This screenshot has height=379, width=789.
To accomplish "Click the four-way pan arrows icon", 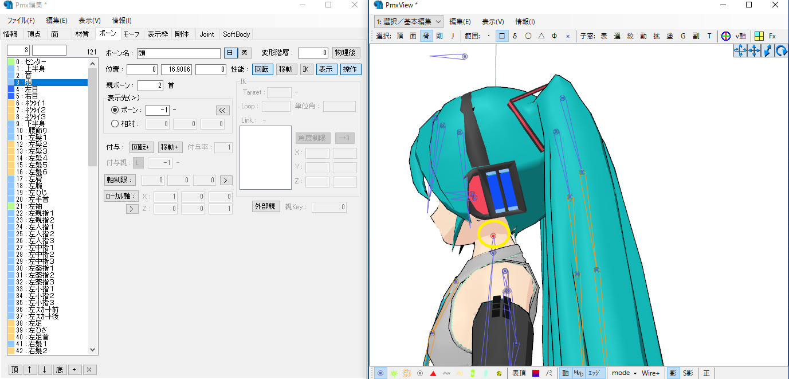I will (x=754, y=51).
